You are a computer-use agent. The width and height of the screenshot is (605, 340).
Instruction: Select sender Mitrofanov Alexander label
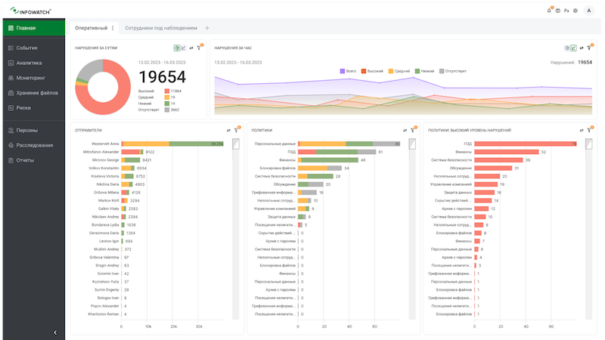pyautogui.click(x=101, y=152)
